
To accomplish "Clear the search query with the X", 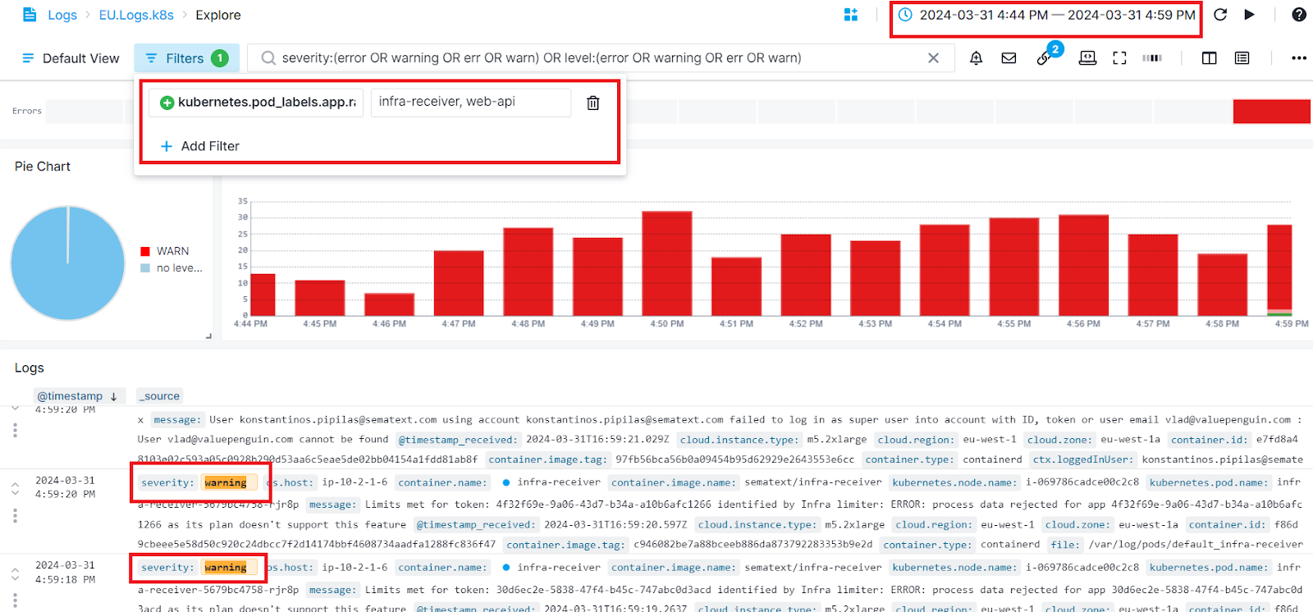I will (x=933, y=58).
